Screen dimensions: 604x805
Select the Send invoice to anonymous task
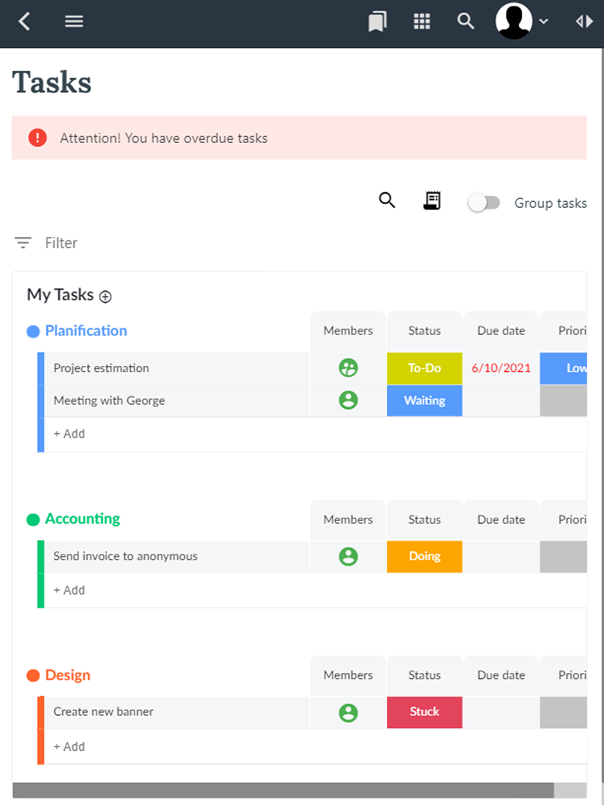pos(177,556)
